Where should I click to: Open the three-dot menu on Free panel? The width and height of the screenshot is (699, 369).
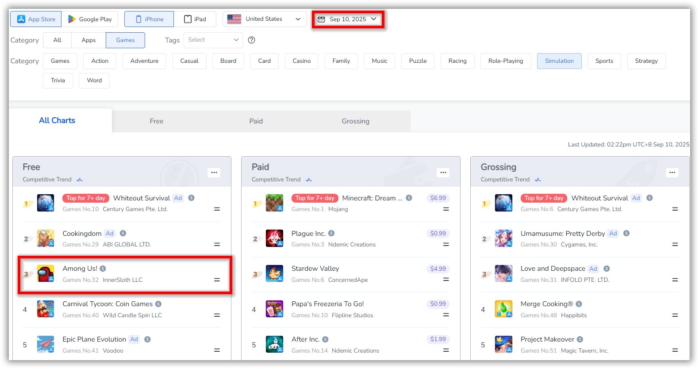pyautogui.click(x=214, y=173)
